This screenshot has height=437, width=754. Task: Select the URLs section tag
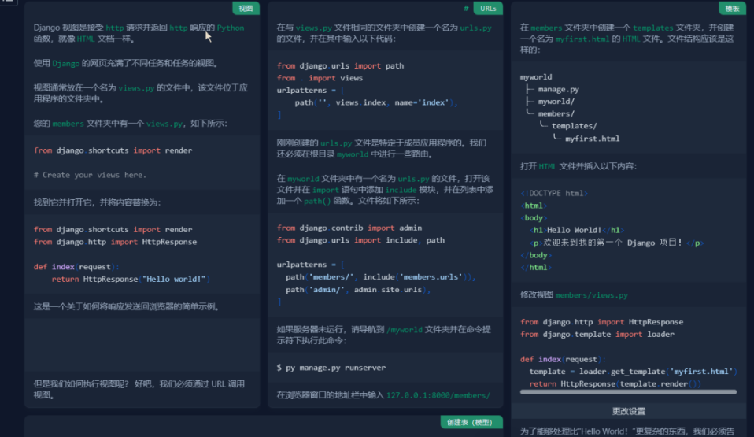488,8
